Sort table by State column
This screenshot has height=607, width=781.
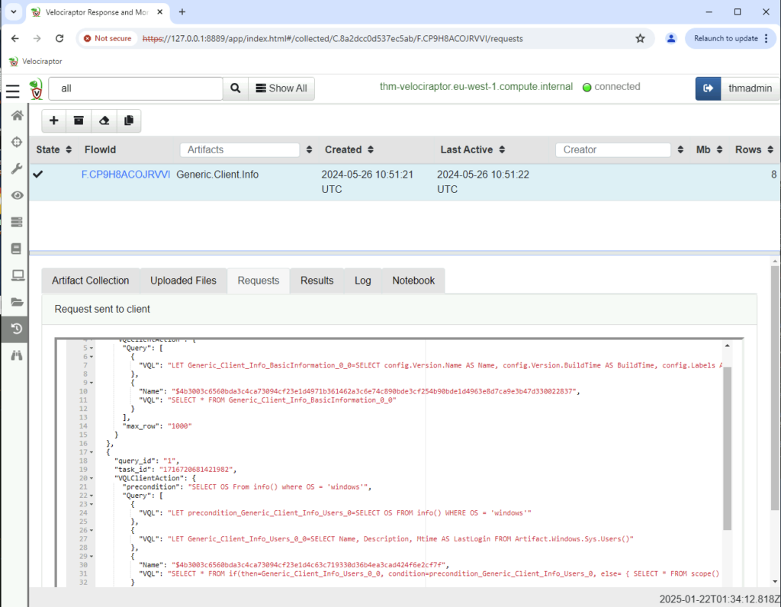(x=69, y=150)
